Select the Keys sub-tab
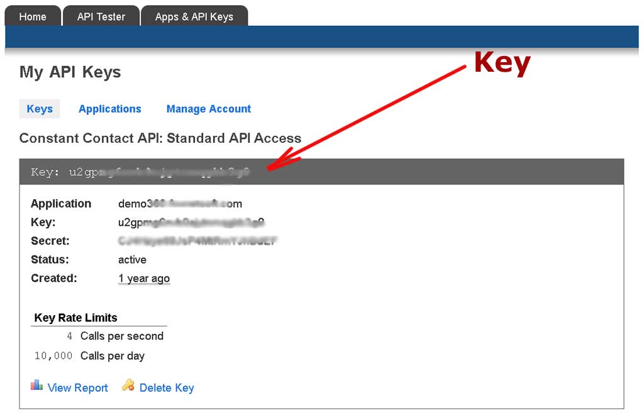 (40, 109)
